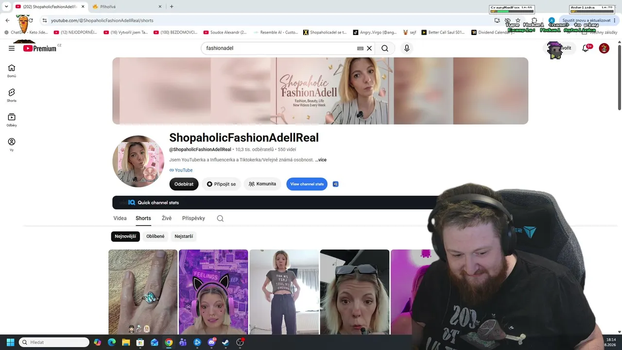Expand the Quick channel stats bar
622x350 pixels.
[275, 203]
